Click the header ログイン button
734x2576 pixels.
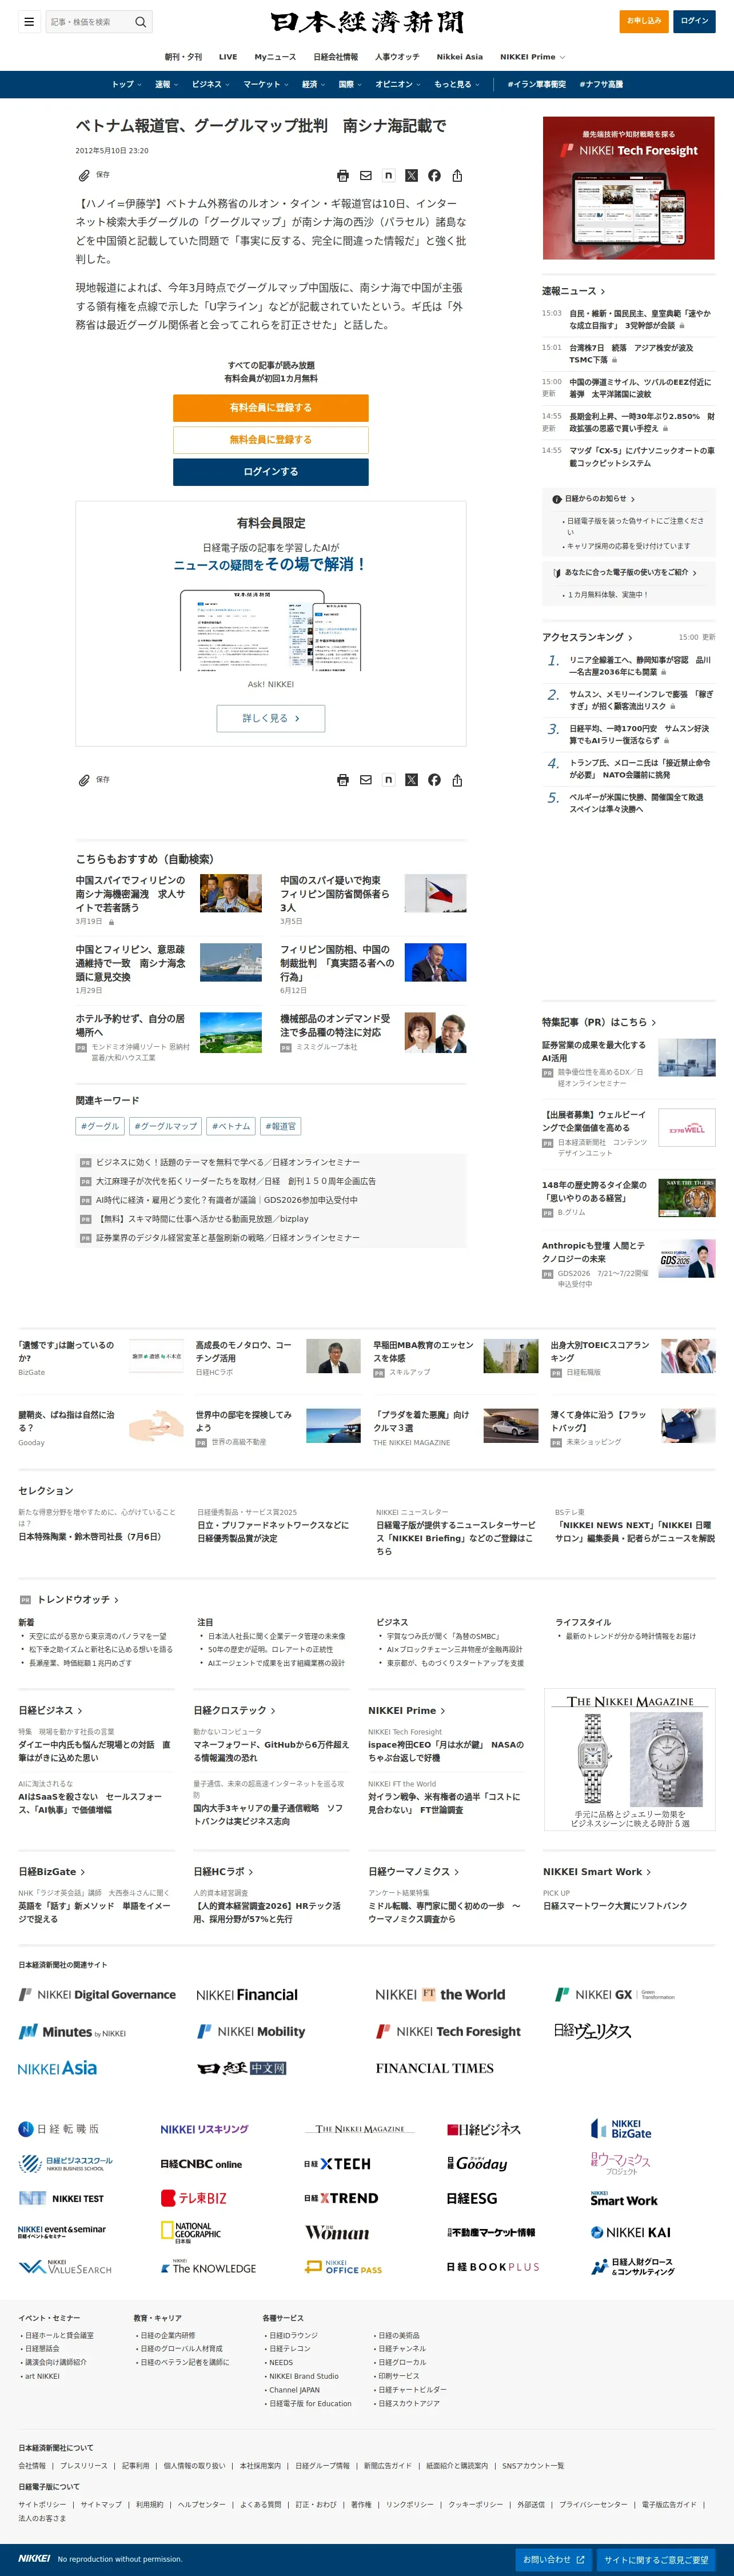tap(694, 21)
